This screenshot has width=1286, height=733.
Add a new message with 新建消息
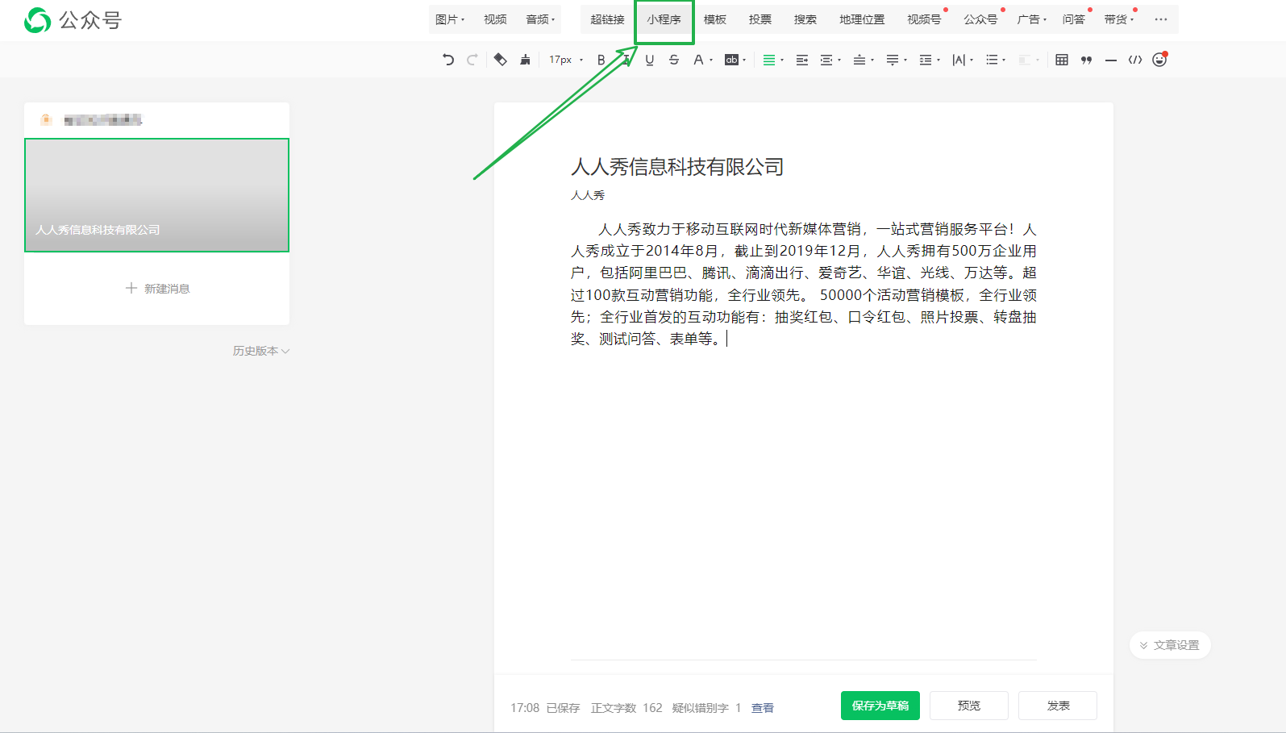point(157,289)
